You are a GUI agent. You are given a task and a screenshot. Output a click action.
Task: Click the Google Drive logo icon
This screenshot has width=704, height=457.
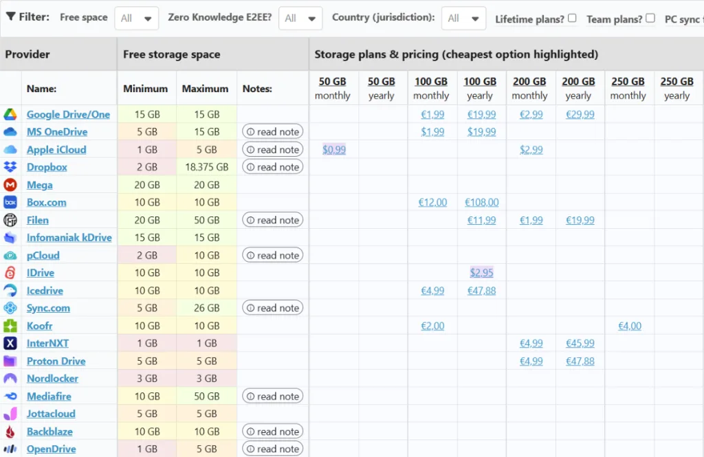pos(10,115)
